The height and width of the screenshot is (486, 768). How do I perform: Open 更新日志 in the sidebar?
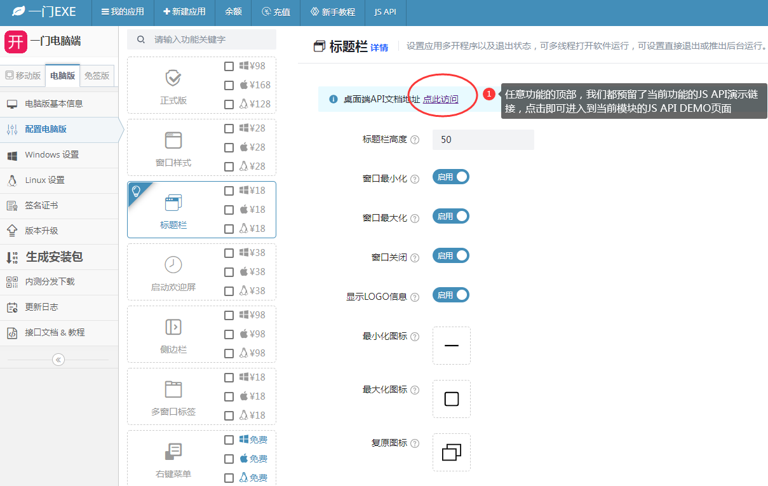tap(59, 307)
